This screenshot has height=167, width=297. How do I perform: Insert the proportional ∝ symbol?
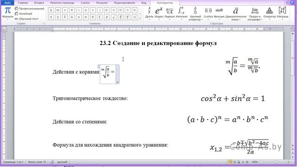pos(107,10)
